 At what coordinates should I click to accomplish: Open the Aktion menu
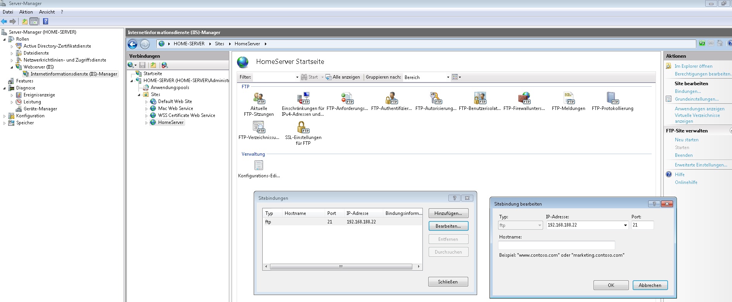click(x=26, y=12)
